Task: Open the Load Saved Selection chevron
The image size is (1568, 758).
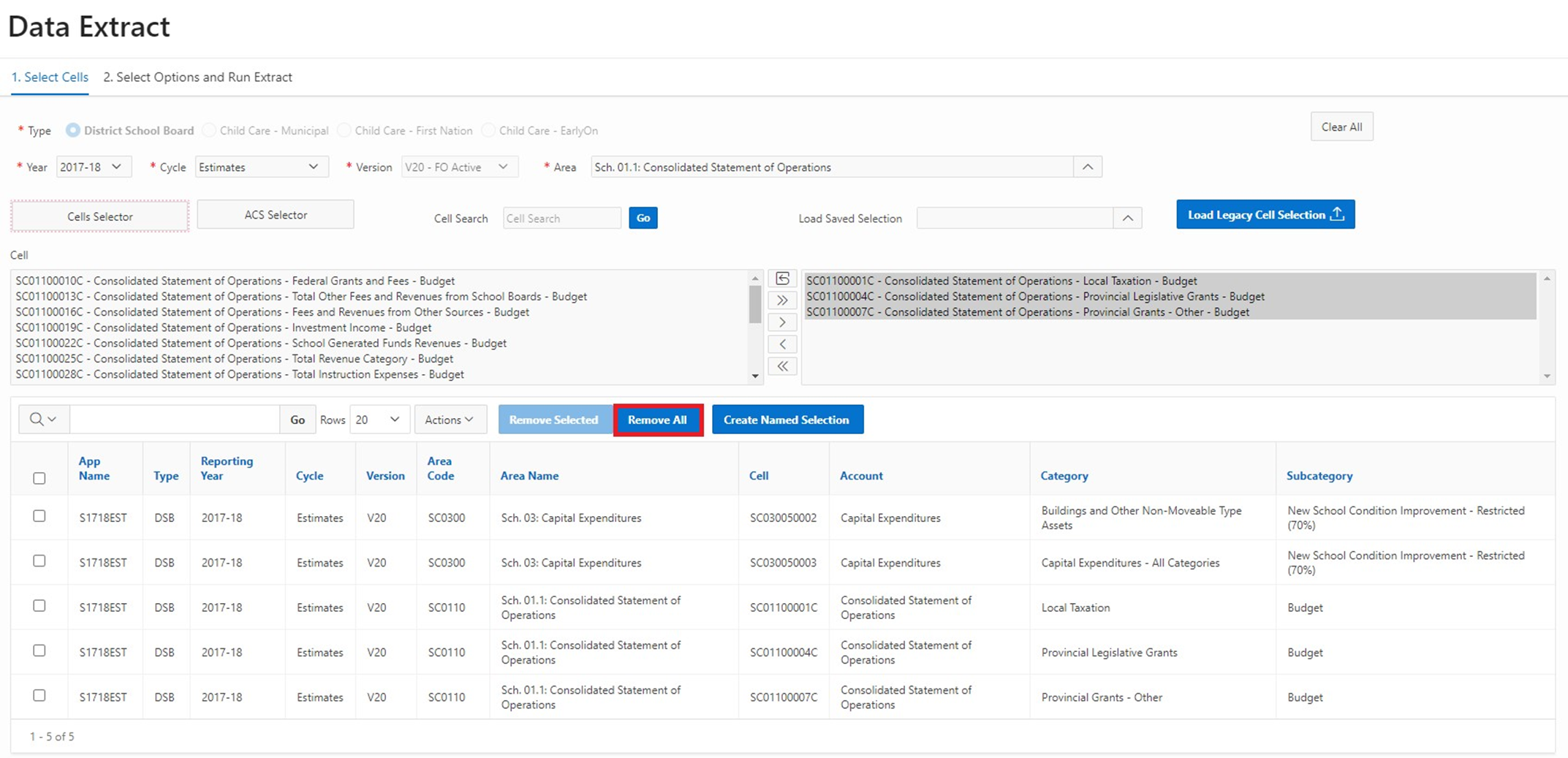Action: click(1127, 218)
